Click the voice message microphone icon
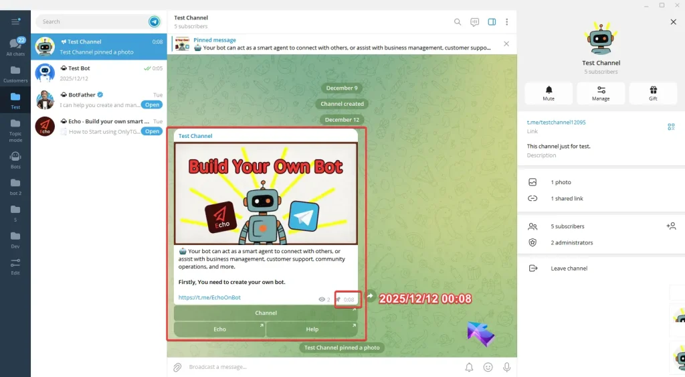Viewport: 685px width, 377px height. tap(507, 367)
